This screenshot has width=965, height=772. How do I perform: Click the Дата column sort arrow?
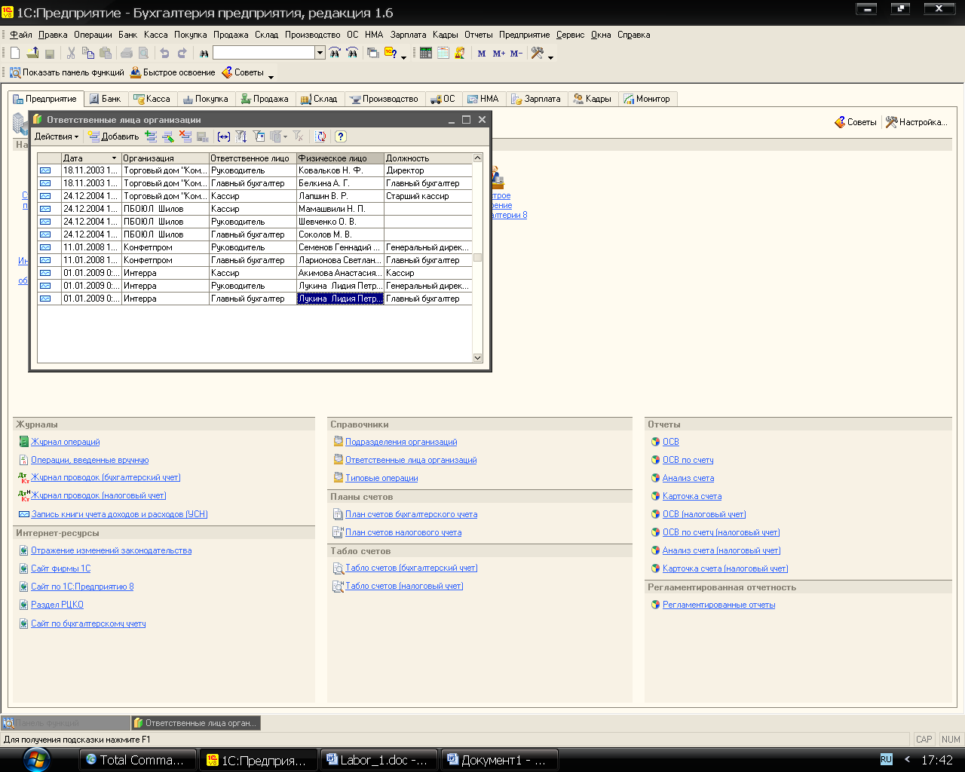(115, 158)
